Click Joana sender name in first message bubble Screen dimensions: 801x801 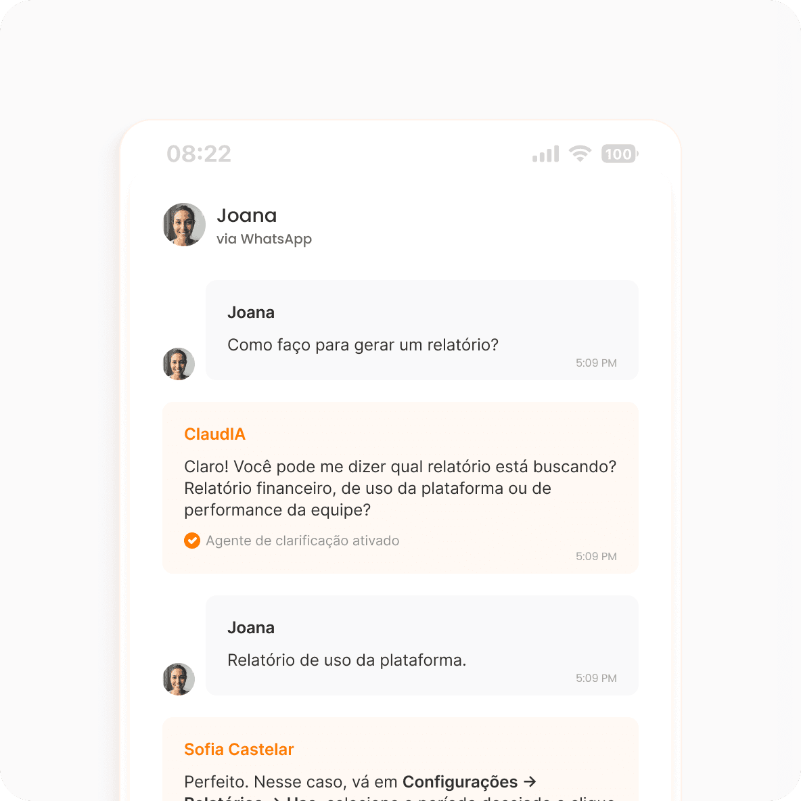(251, 313)
